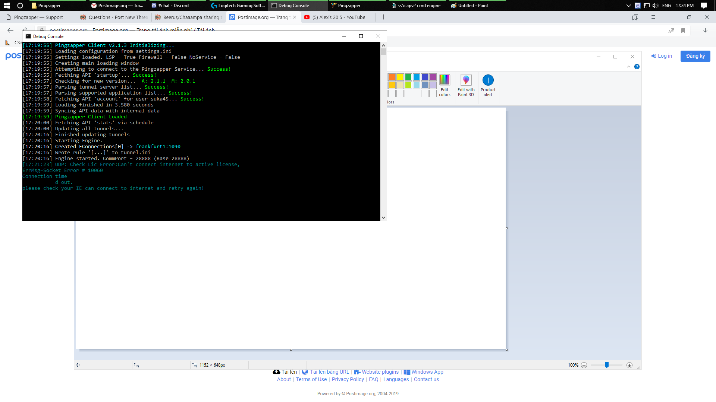Open Website plugins link

376,372
